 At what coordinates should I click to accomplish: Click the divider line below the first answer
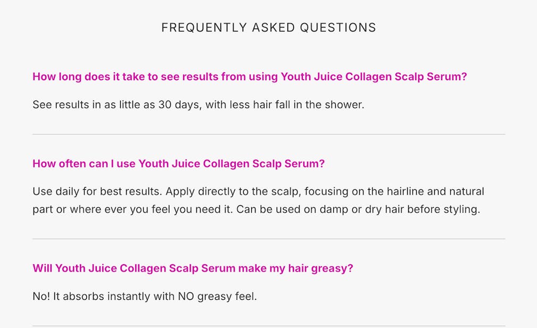[x=269, y=134]
